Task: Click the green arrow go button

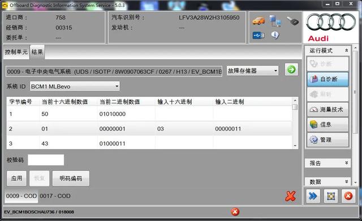Action: click(x=291, y=70)
